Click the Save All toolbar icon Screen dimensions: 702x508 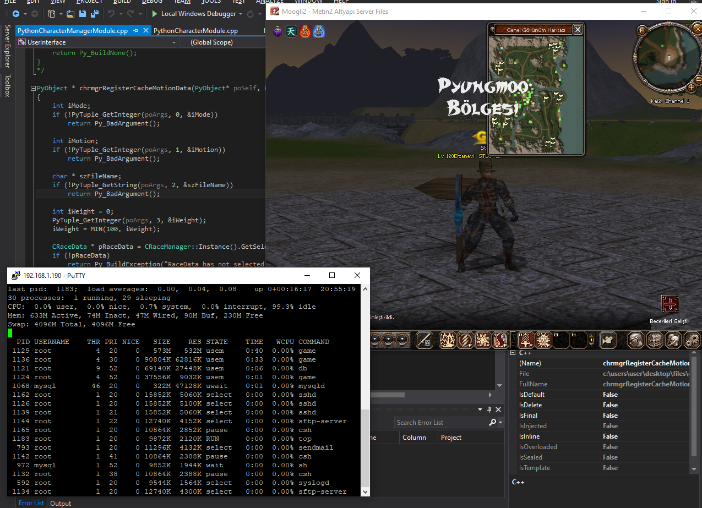[95, 14]
